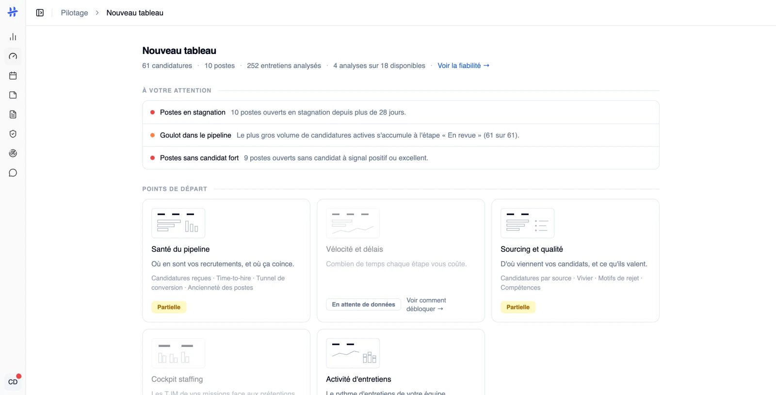This screenshot has width=776, height=395.
Task: Open the CD user avatar
Action: 13,382
